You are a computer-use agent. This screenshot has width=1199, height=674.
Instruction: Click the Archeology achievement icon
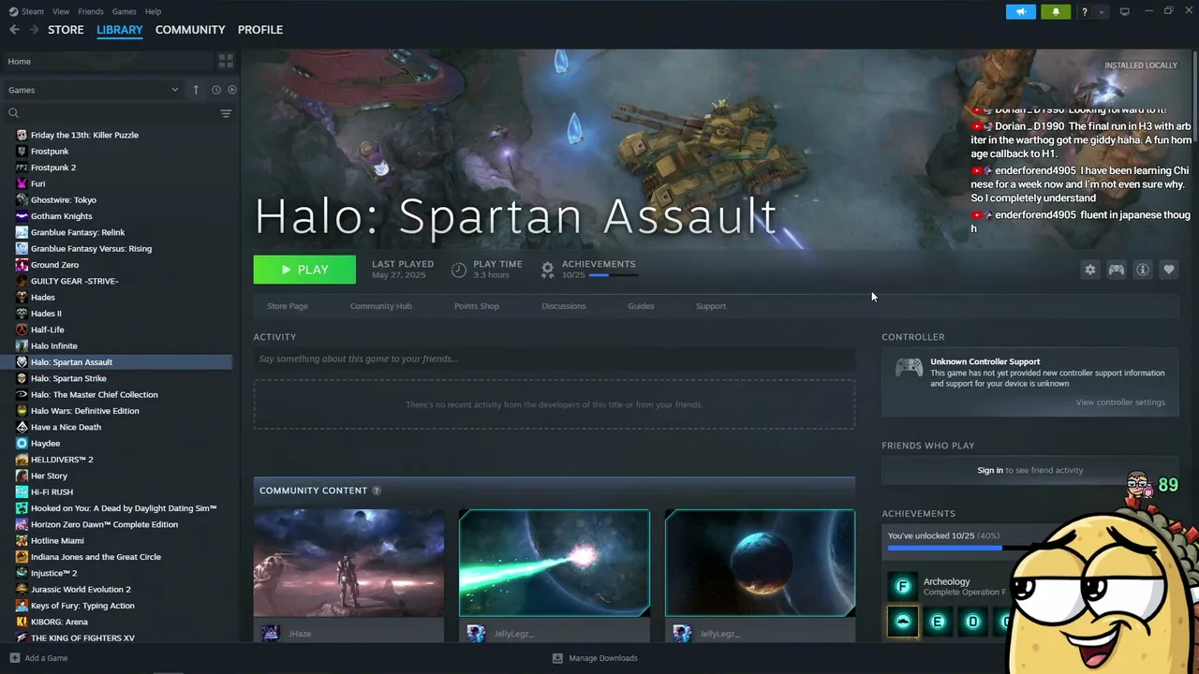click(903, 587)
